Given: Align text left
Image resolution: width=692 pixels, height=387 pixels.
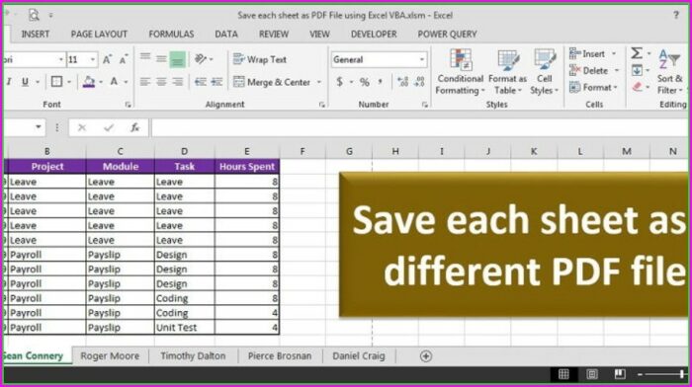Looking at the screenshot, I should click(145, 82).
